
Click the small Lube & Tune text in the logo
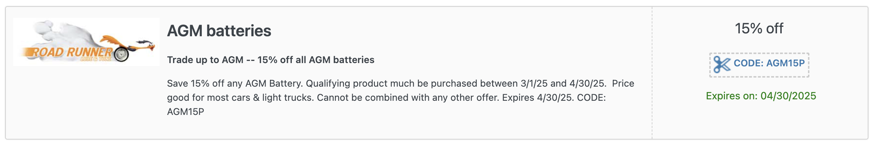pos(95,59)
